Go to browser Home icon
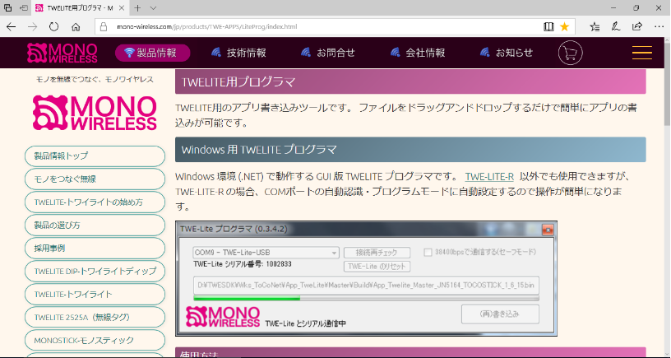The image size is (671, 358). [x=76, y=27]
